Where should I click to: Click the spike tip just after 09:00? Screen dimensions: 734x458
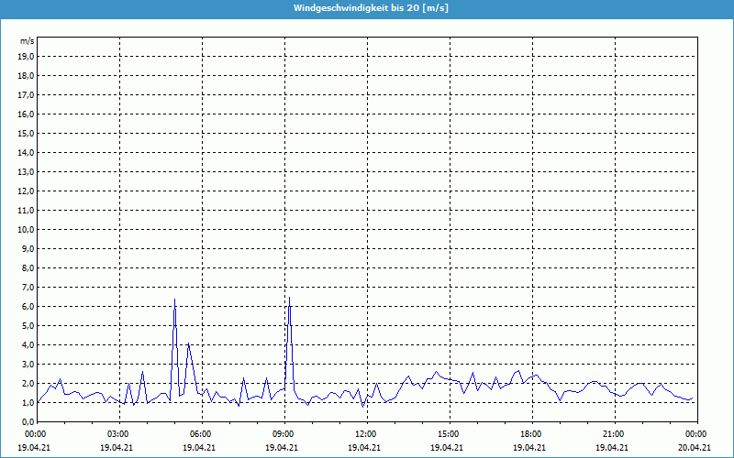point(289,298)
